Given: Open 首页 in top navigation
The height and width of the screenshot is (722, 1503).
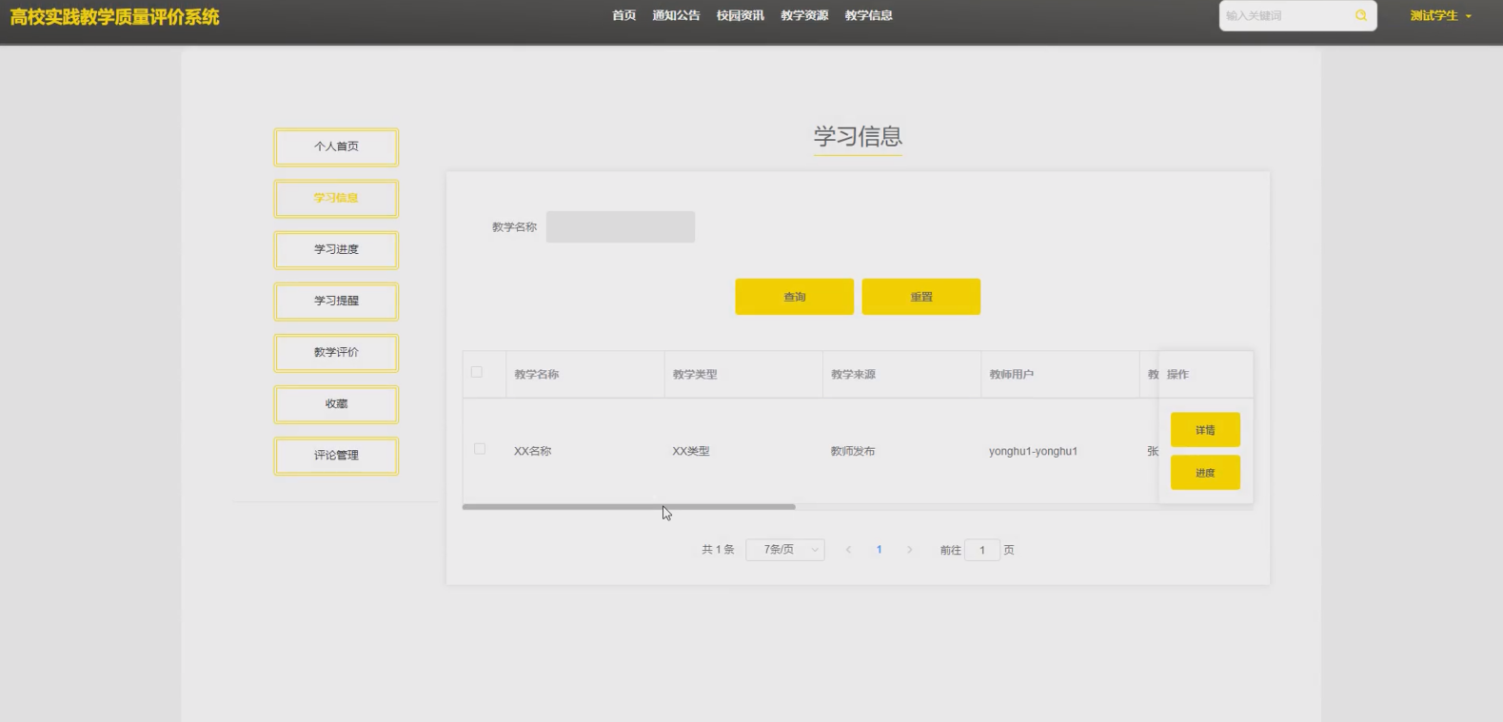Looking at the screenshot, I should pos(623,15).
